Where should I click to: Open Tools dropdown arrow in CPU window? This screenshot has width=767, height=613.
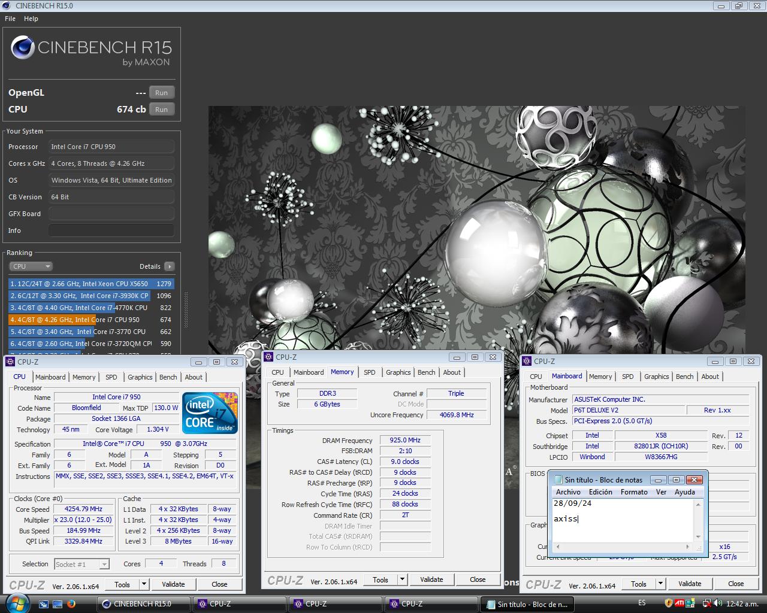[x=144, y=584]
